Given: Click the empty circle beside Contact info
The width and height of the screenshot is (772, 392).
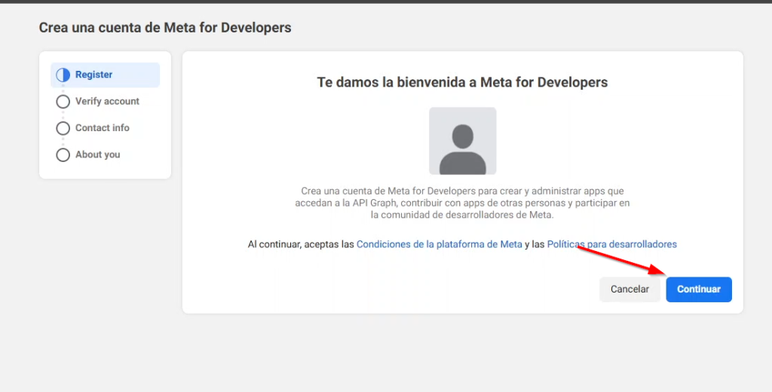Looking at the screenshot, I should click(x=63, y=128).
